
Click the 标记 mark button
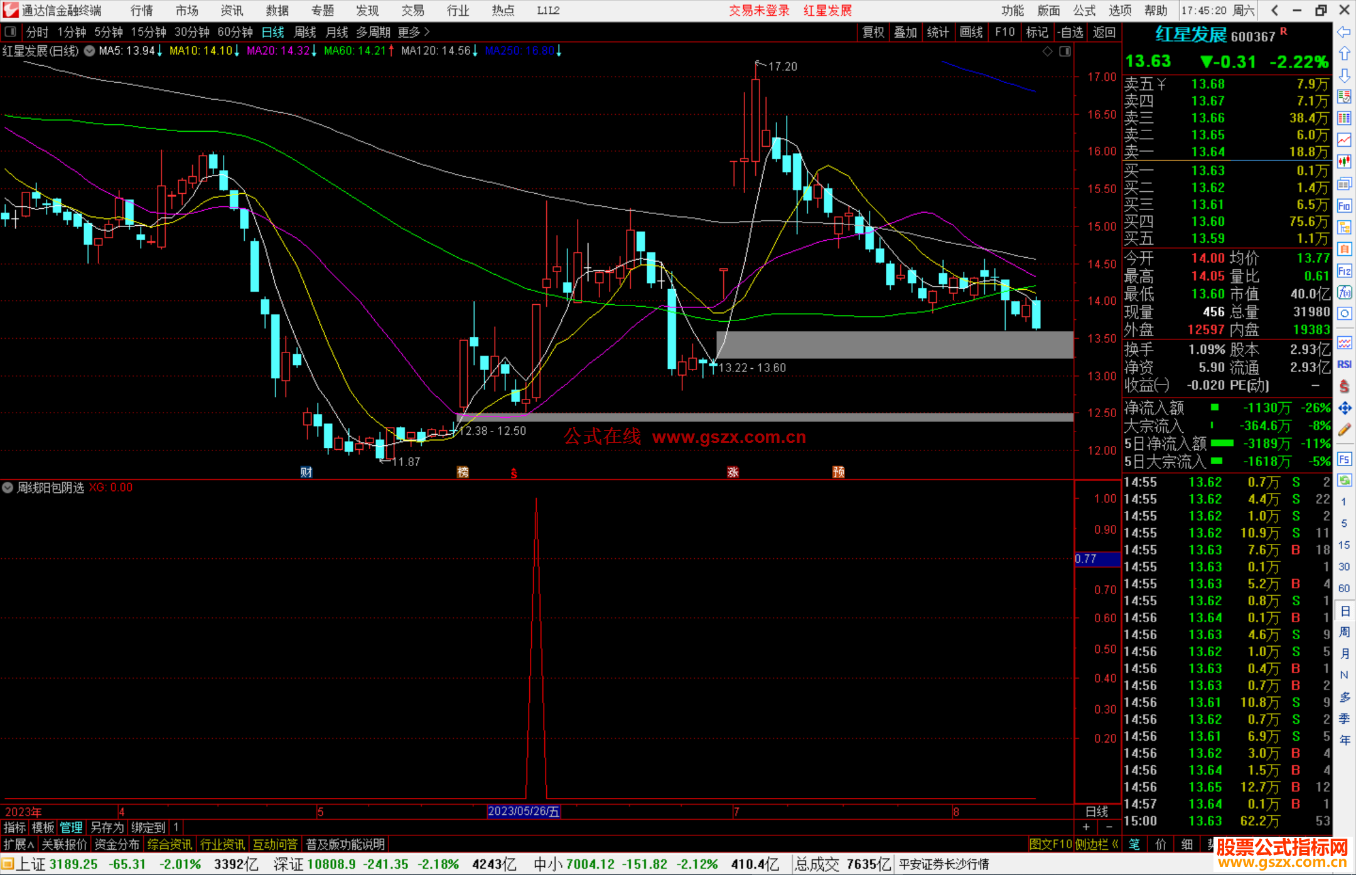(1037, 32)
